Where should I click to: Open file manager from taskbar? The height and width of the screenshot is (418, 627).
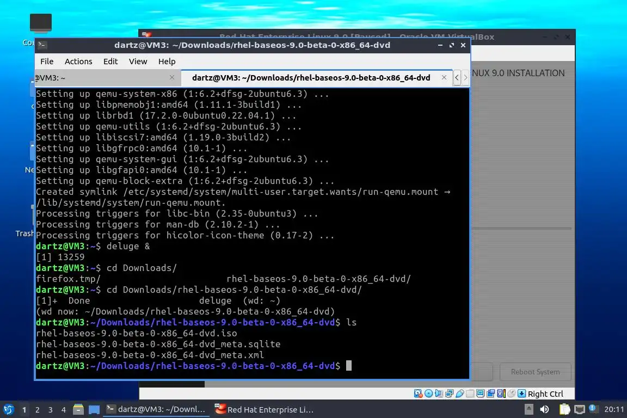78,409
